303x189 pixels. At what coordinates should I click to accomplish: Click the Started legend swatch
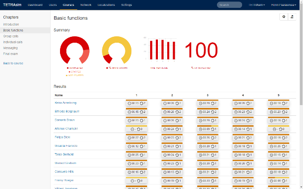point(69,72)
